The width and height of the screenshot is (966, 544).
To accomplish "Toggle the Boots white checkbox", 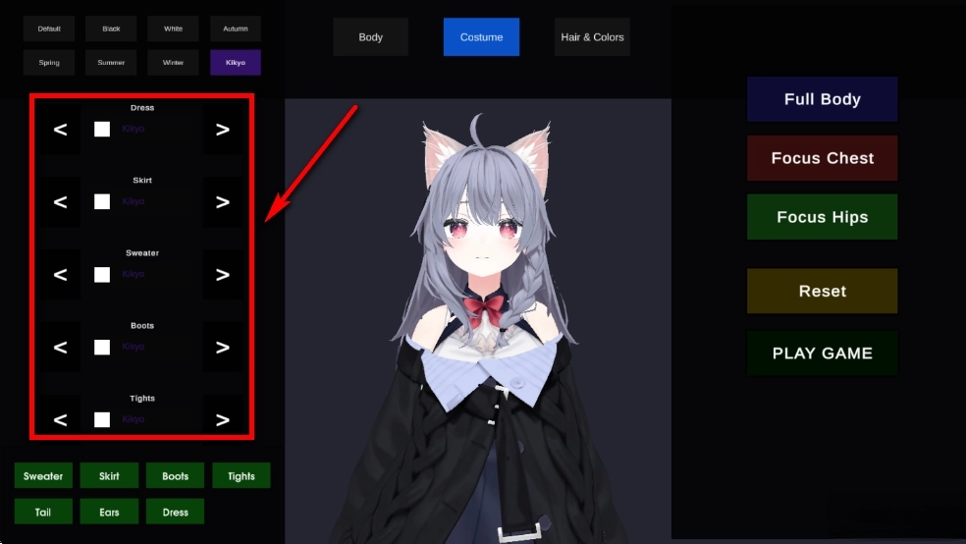I will [x=102, y=347].
